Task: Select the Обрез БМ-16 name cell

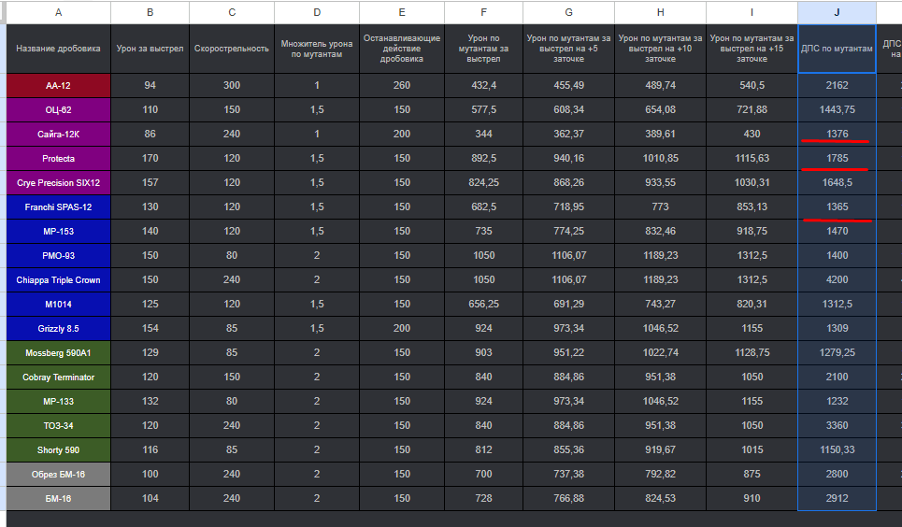Action: click(58, 475)
